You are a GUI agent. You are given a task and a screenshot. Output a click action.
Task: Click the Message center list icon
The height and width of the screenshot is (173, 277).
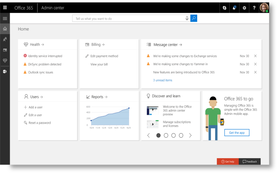pos(149,45)
